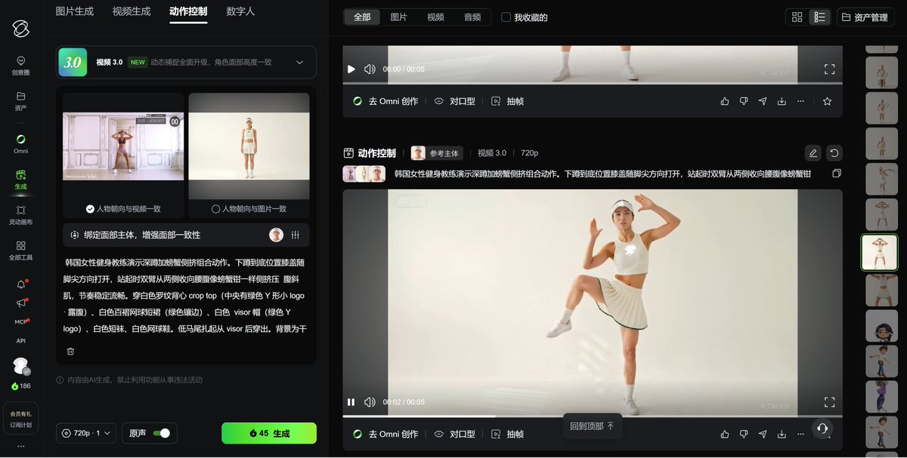907x458 pixels.
Task: Enter fullscreen on the bottom video
Action: (x=829, y=402)
